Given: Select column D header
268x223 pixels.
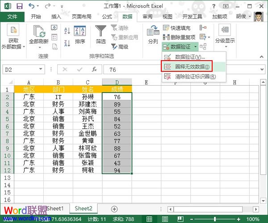Looking at the screenshot, I should (117, 82).
